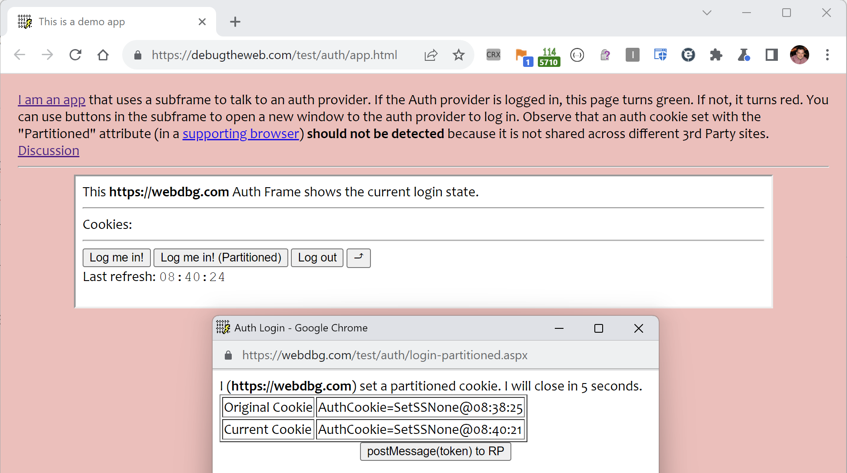Open the extension showing 114 and 5710

click(x=549, y=56)
